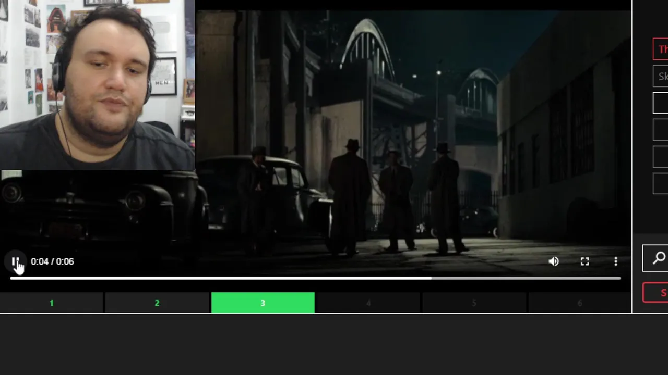This screenshot has height=375, width=668.
Task: Click the magnifying glass search icon
Action: (659, 258)
